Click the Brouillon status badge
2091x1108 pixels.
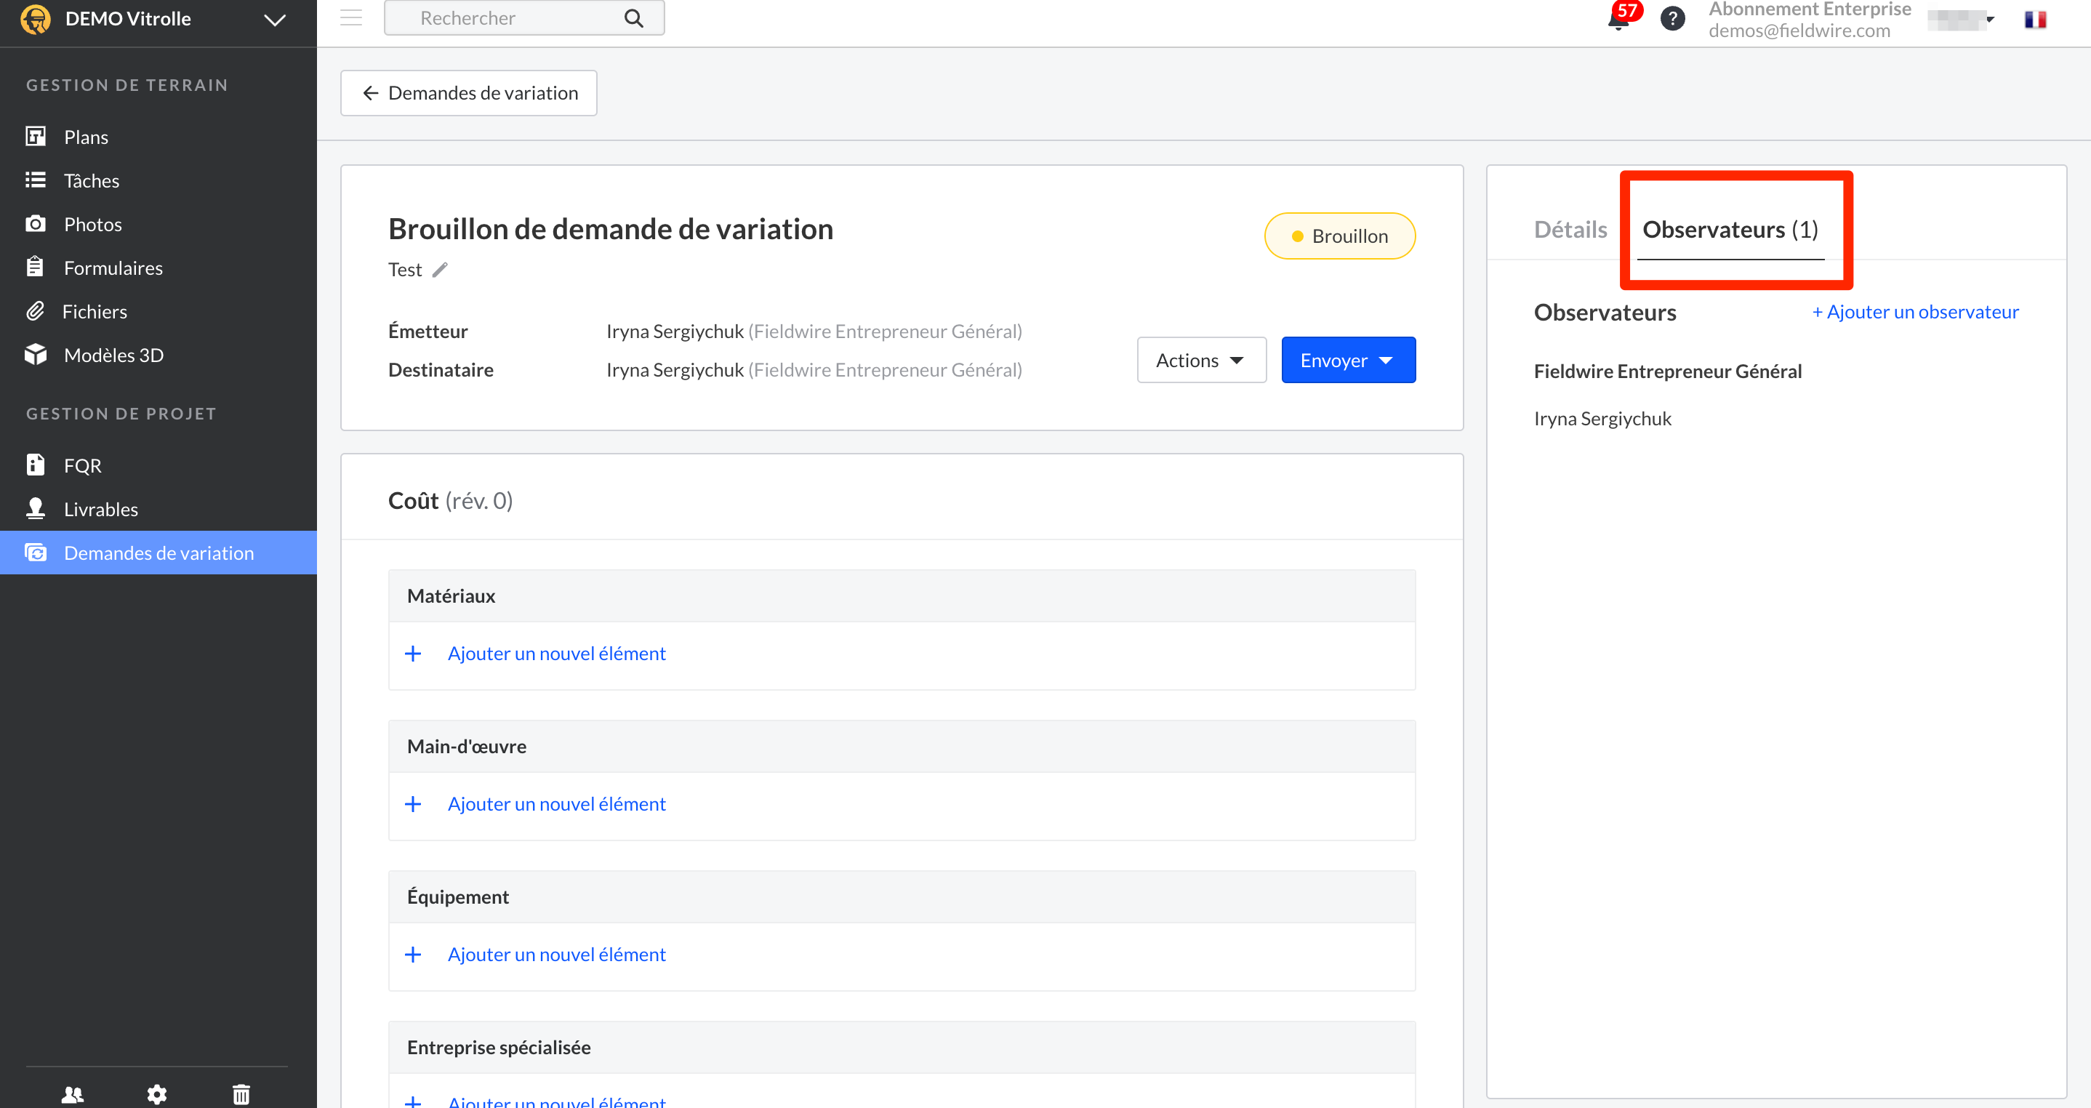click(1339, 236)
